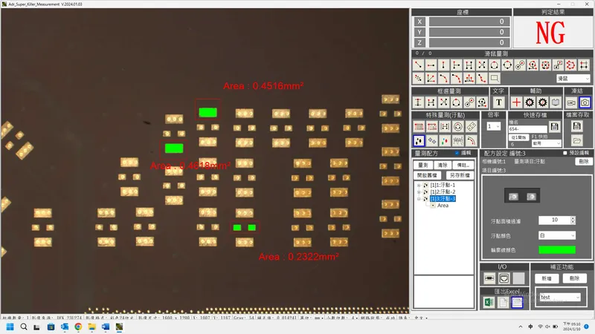Image resolution: width=595 pixels, height=334 pixels.
Task: Select the red crosshair auxiliary tool
Action: pos(516,102)
